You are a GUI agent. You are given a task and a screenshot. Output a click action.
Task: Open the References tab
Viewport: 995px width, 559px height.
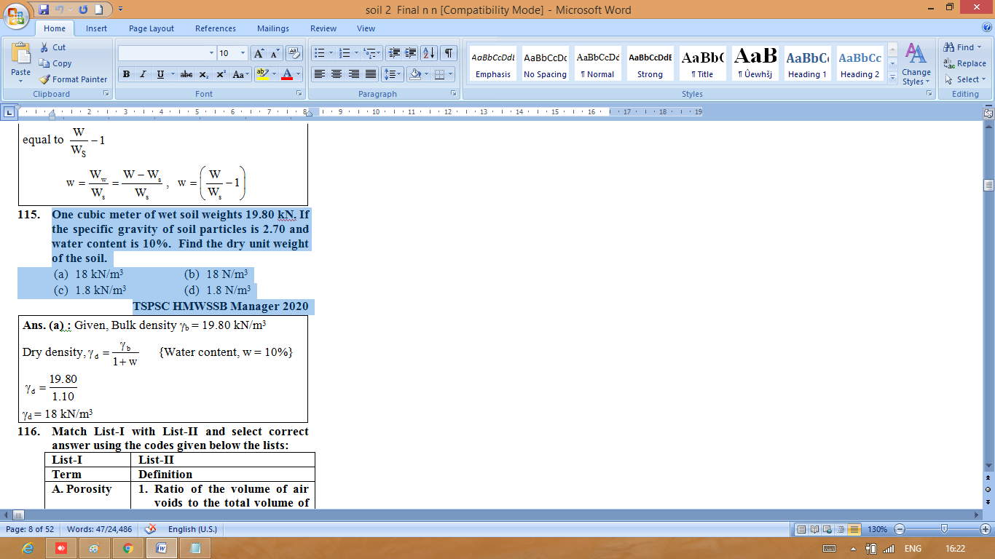216,28
